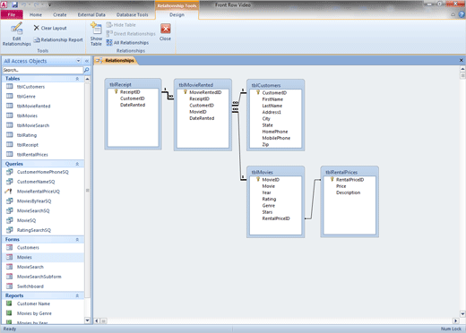Close the Relationships document with X
This screenshot has height=333, width=466.
(462, 60)
